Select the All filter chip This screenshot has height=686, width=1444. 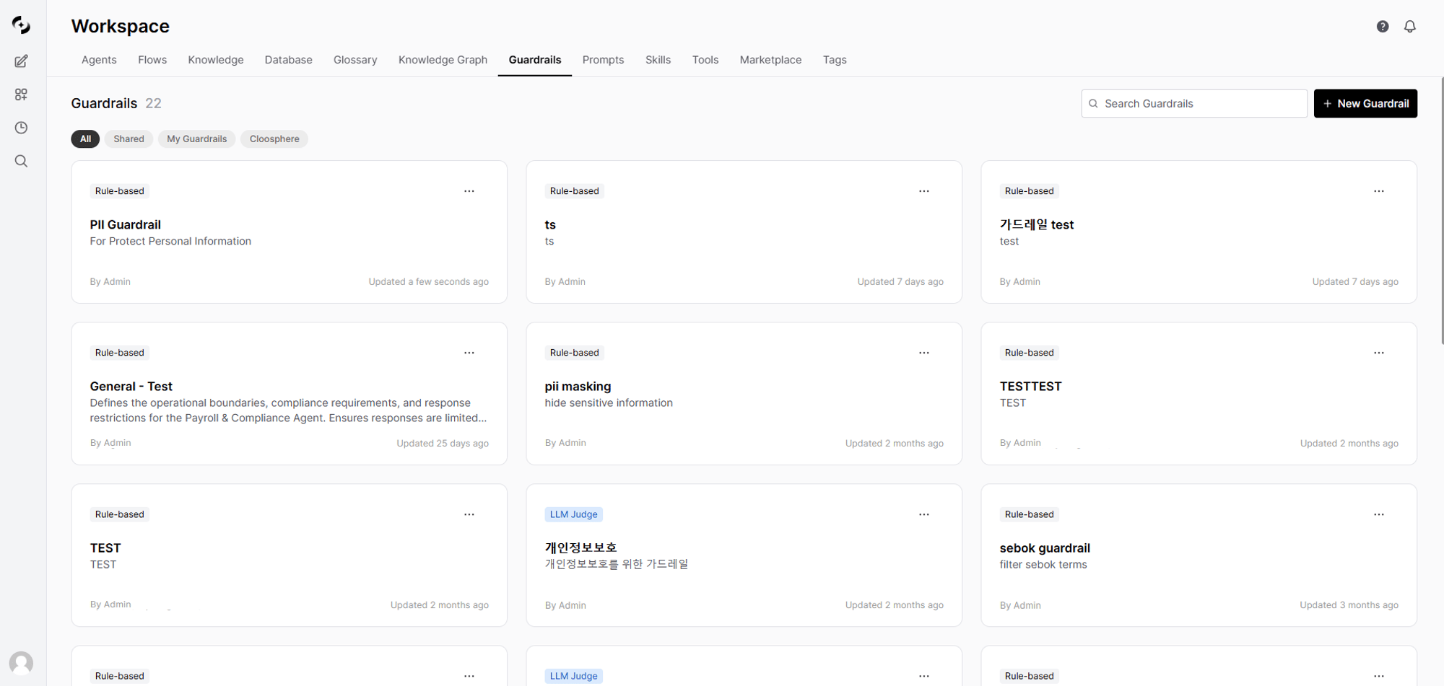(x=85, y=139)
